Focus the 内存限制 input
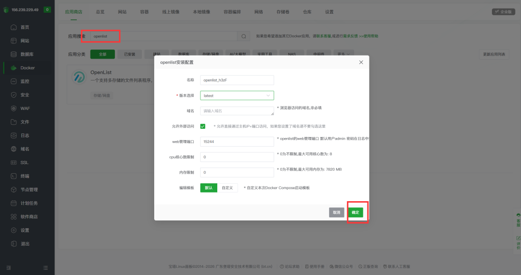The height and width of the screenshot is (275, 521). pos(237,172)
